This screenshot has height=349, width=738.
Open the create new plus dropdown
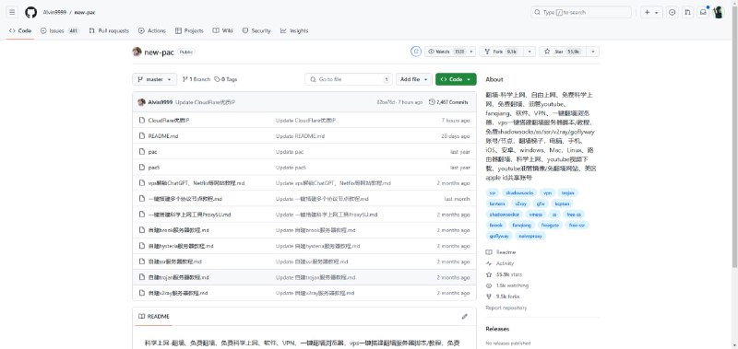point(651,12)
